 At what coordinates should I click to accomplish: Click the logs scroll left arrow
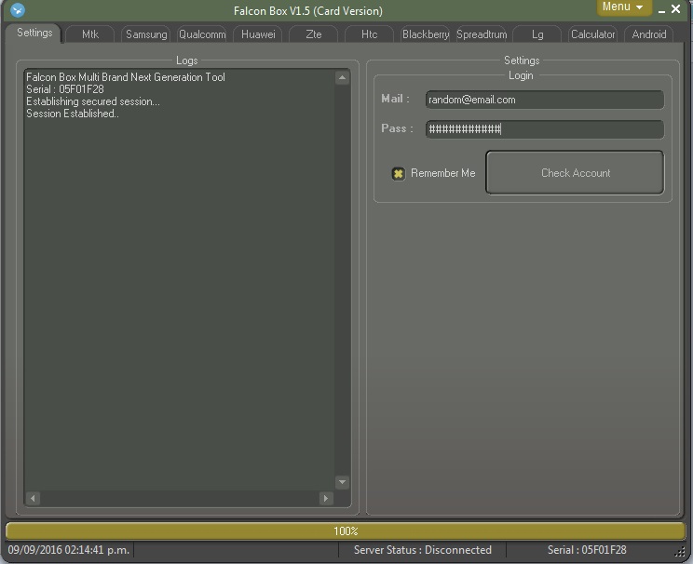(x=33, y=498)
